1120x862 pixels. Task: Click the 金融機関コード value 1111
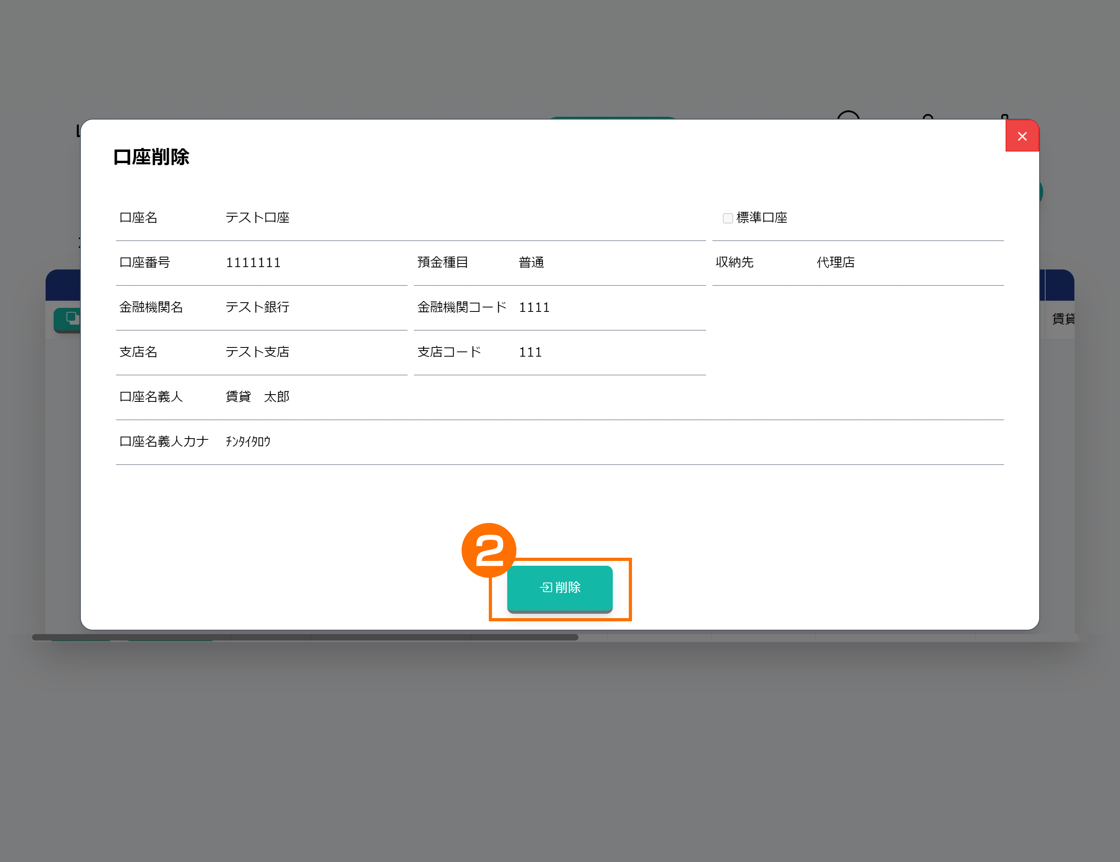(534, 307)
